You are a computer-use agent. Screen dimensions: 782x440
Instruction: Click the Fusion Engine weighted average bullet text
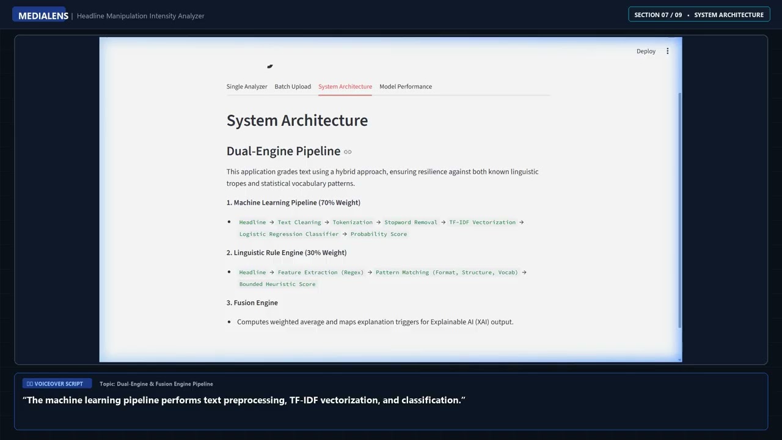pyautogui.click(x=375, y=322)
